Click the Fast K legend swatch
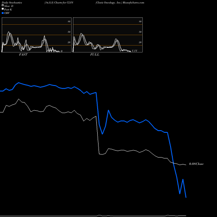217x217 pixels. point(3,9)
